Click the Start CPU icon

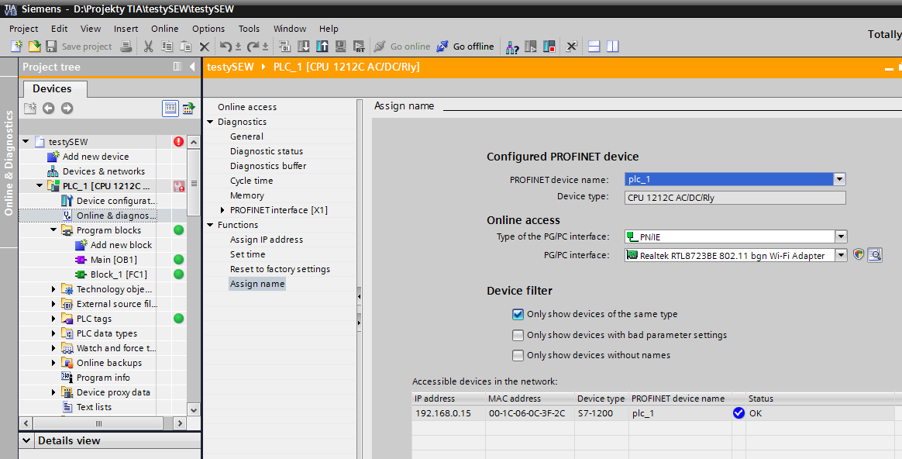pos(530,46)
